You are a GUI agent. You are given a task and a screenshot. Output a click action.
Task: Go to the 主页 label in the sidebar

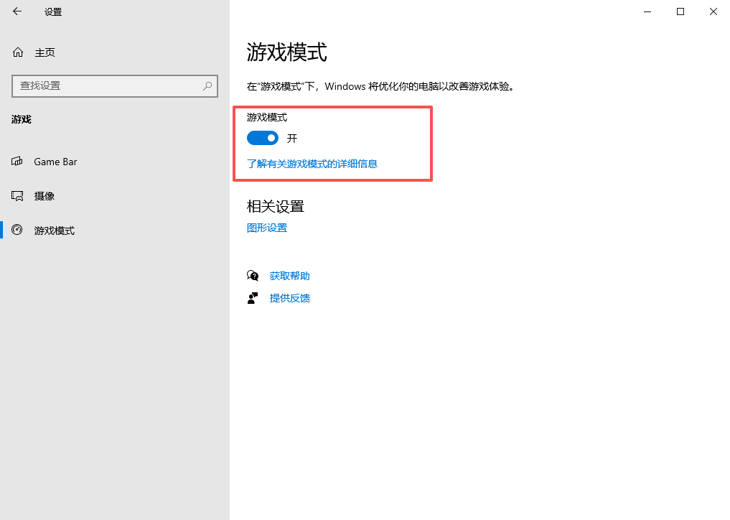tap(45, 52)
